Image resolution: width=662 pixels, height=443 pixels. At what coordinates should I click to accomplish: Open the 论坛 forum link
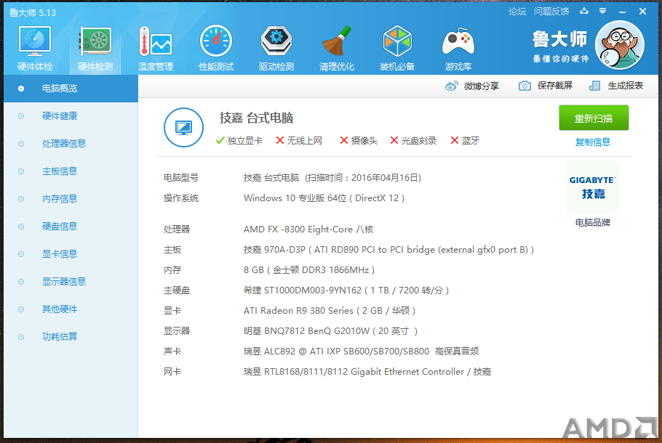[517, 12]
